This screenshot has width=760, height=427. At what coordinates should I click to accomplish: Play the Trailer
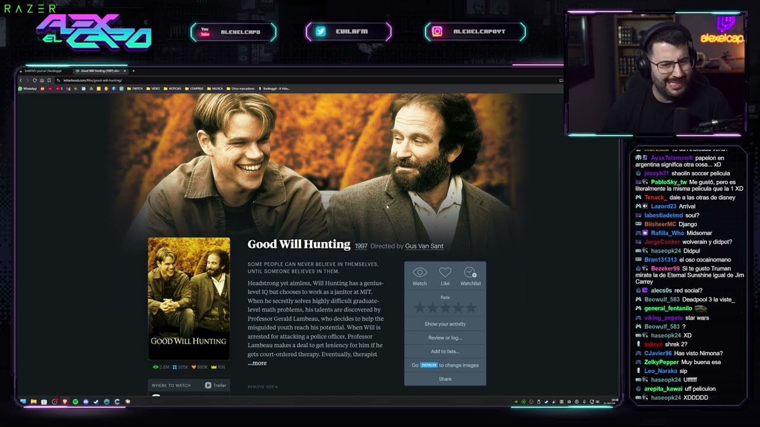pos(216,385)
